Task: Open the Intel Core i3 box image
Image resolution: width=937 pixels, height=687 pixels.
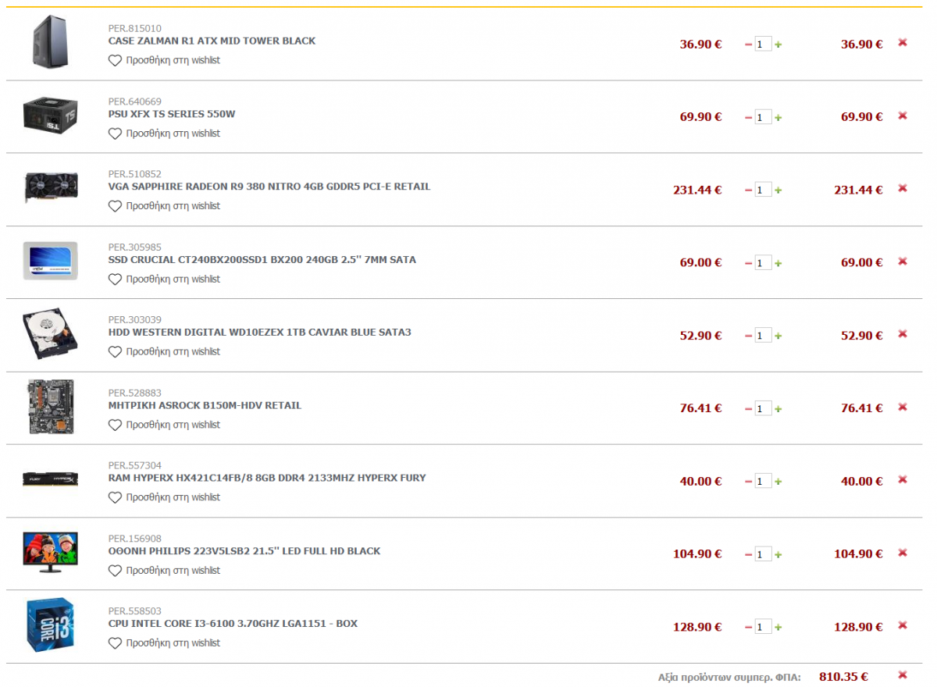Action: pyautogui.click(x=51, y=625)
